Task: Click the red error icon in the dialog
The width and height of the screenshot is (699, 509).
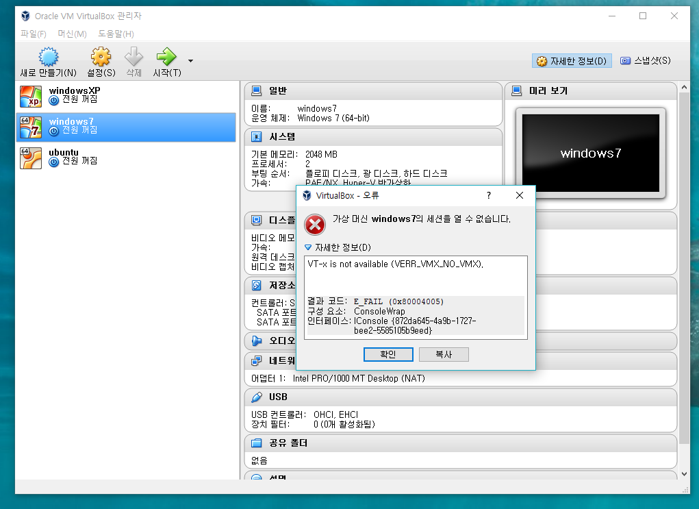Action: click(x=315, y=225)
